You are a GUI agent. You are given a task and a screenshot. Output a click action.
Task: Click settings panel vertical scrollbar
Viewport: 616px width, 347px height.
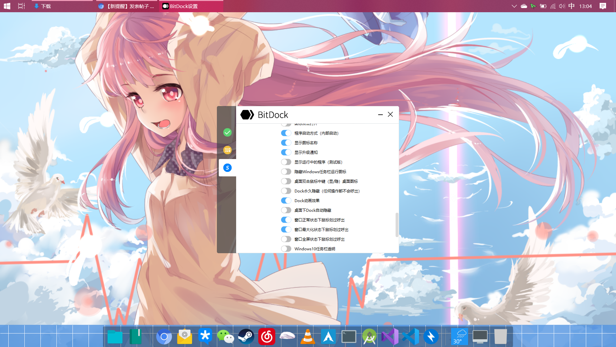[397, 225]
